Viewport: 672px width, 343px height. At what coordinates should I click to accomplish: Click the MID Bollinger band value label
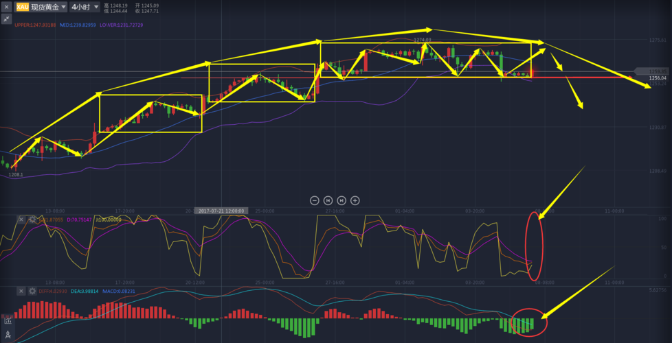pyautogui.click(x=78, y=25)
